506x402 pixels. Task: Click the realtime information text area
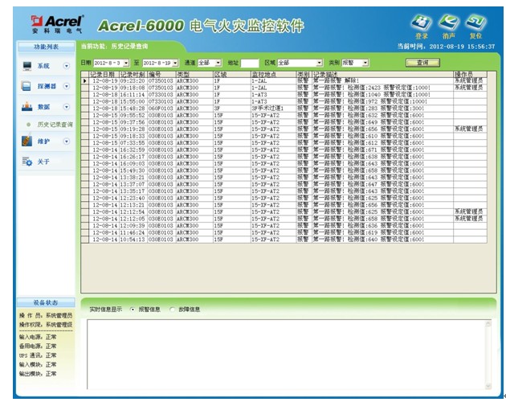pos(286,355)
